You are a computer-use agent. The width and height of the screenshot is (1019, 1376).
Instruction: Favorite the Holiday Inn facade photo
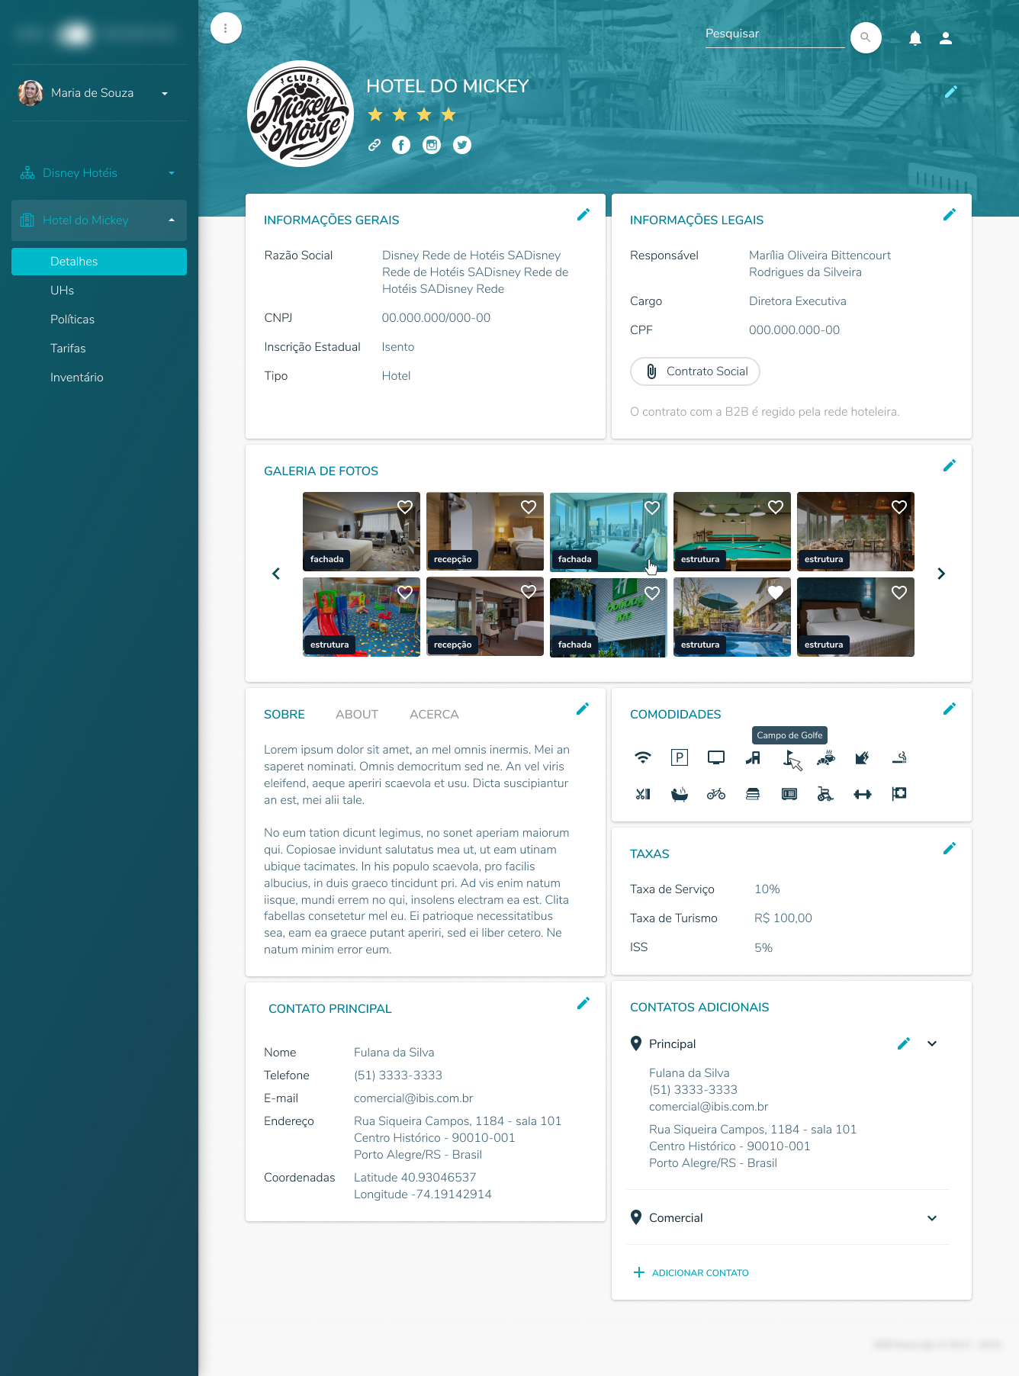point(652,593)
